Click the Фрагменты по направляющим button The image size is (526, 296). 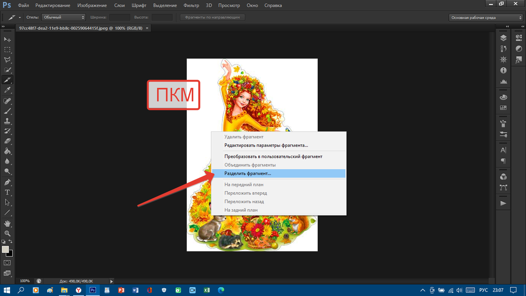tap(213, 18)
